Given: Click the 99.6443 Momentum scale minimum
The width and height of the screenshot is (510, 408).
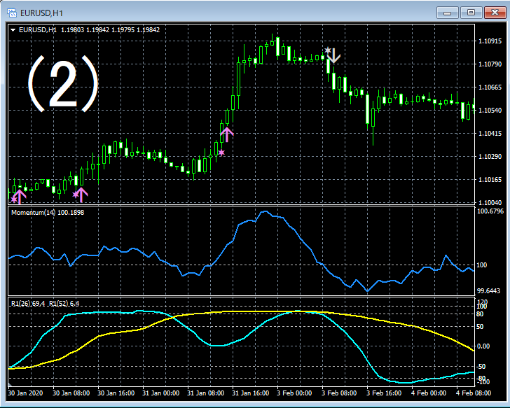Looking at the screenshot, I should [x=488, y=290].
